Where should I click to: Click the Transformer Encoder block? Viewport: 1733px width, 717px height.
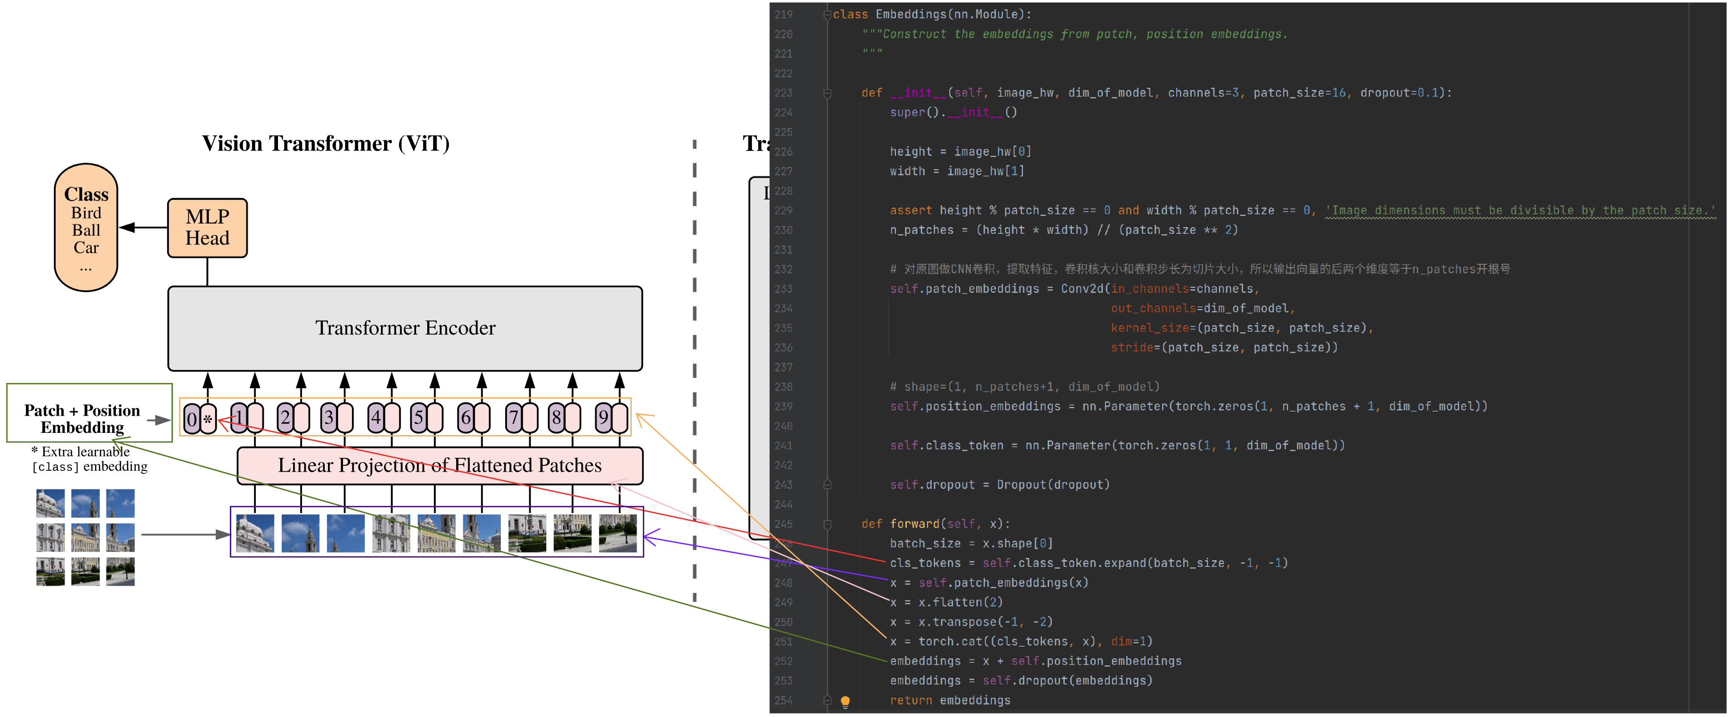pyautogui.click(x=405, y=328)
